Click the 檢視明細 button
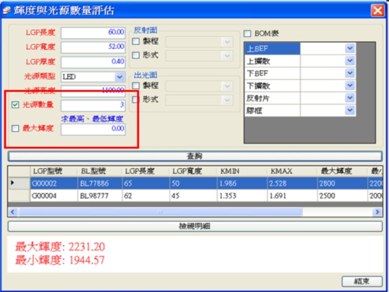 [x=195, y=226]
